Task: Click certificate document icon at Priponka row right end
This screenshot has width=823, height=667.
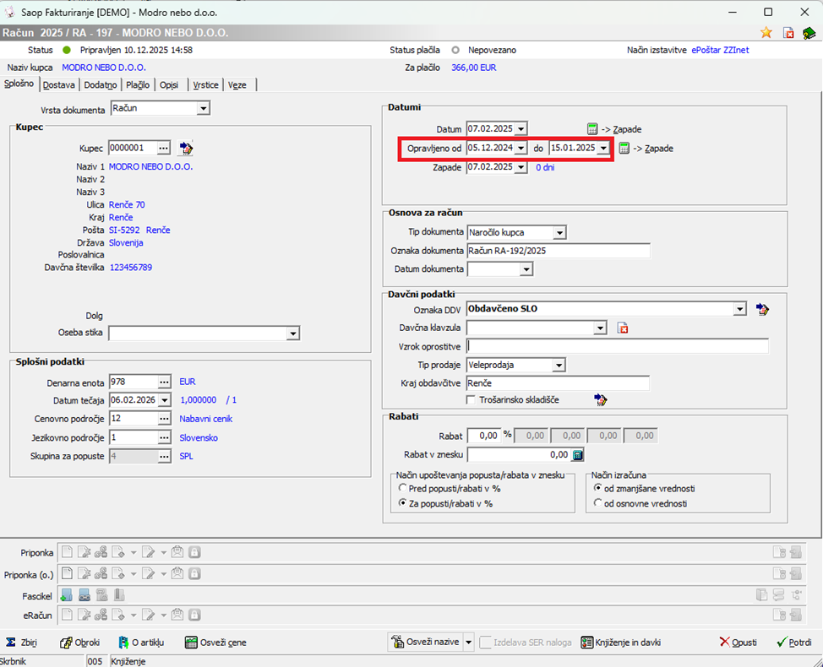Action: click(779, 552)
